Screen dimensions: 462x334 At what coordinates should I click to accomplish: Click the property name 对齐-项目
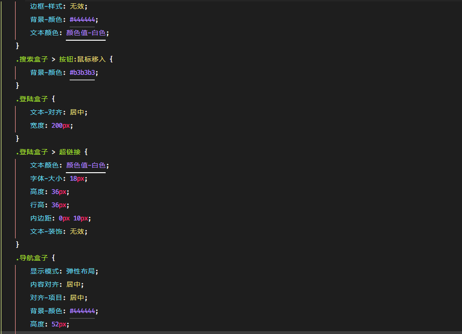pos(46,298)
